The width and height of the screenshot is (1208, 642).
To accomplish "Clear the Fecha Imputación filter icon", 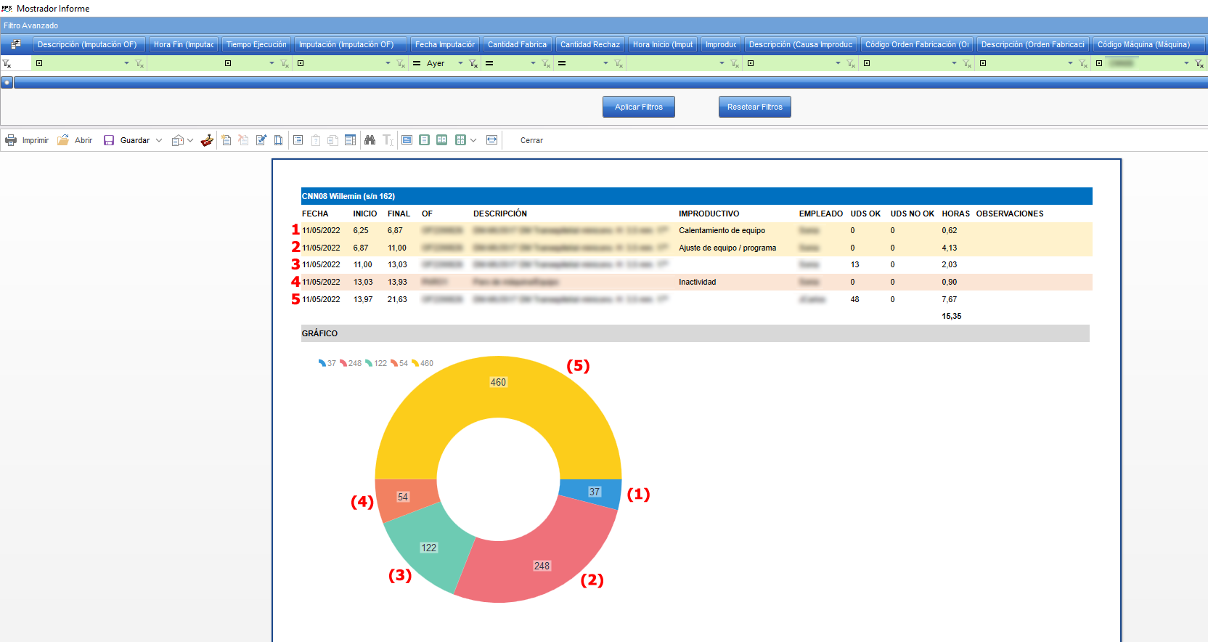I will click(473, 64).
